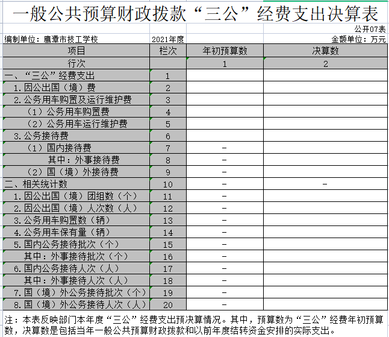
Task: Select '（2）公务用车运行维护费' cell
Action: pyautogui.click(x=76, y=124)
